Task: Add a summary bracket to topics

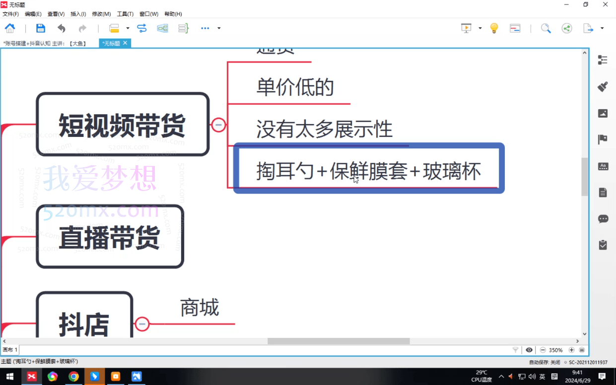Action: (x=184, y=28)
